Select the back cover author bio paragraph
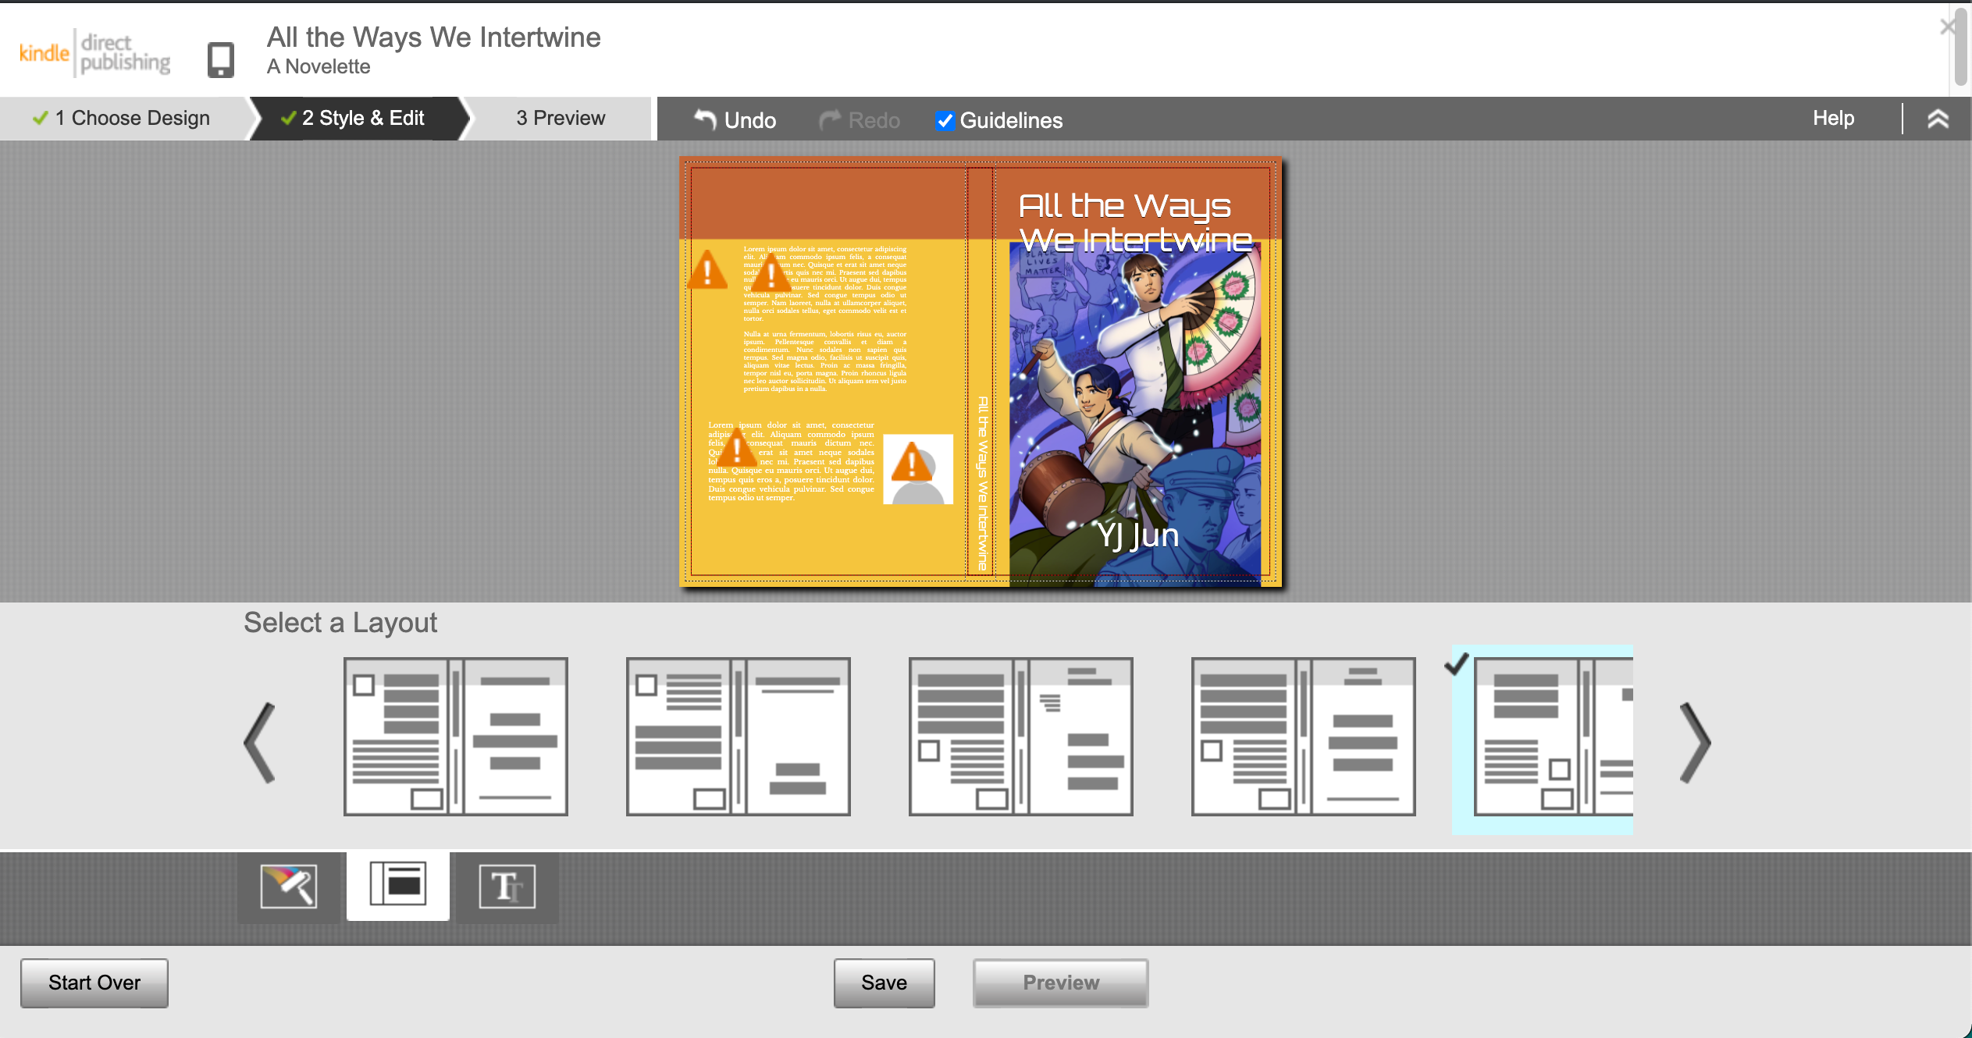This screenshot has width=1972, height=1038. coord(791,461)
